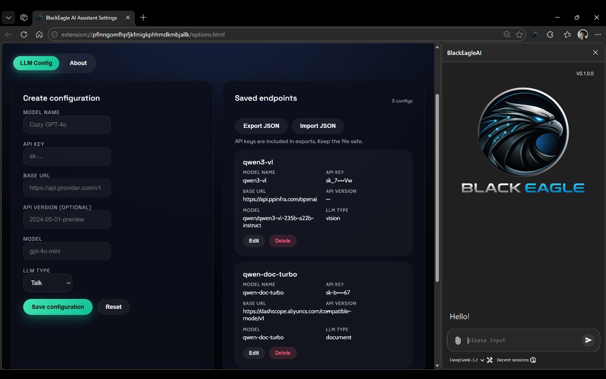This screenshot has height=379, width=606.
Task: Click Export JSON button
Action: (x=261, y=126)
